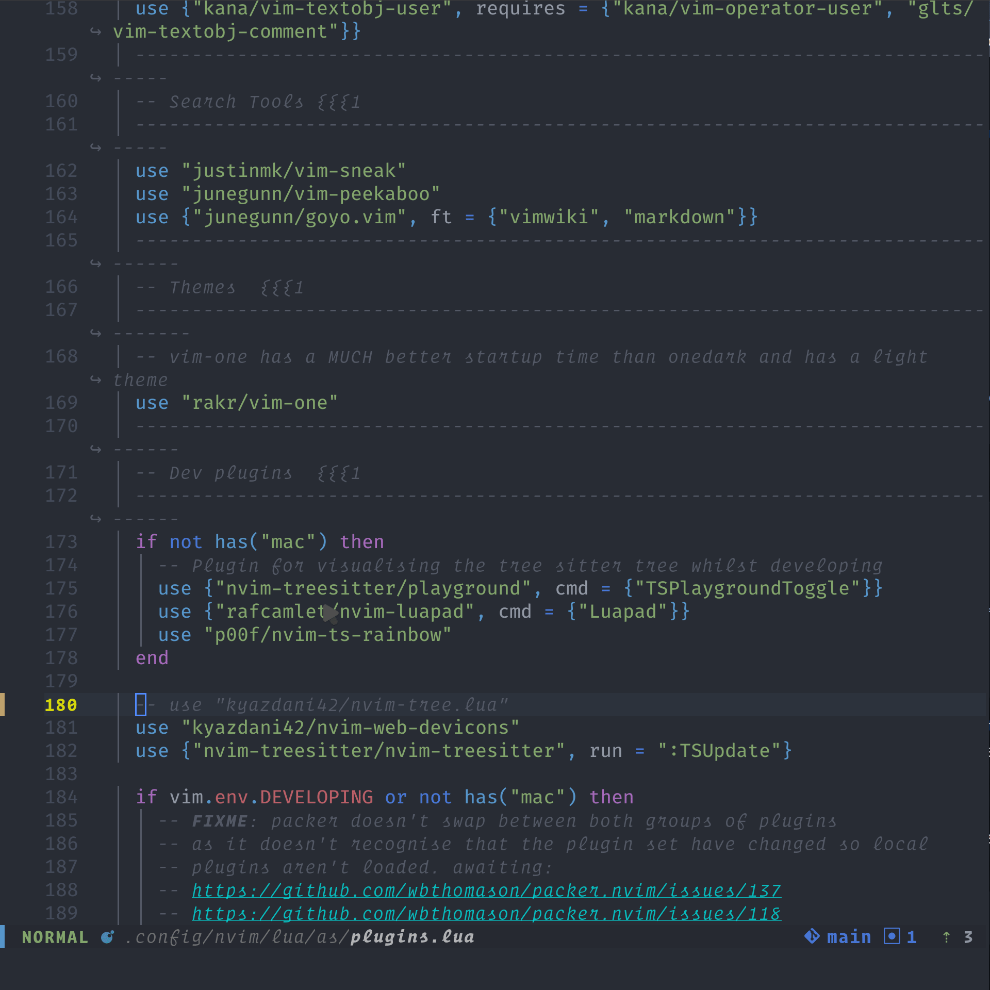The image size is (990, 990).
Task: Click the DEVELOPING env variable
Action: tap(316, 797)
